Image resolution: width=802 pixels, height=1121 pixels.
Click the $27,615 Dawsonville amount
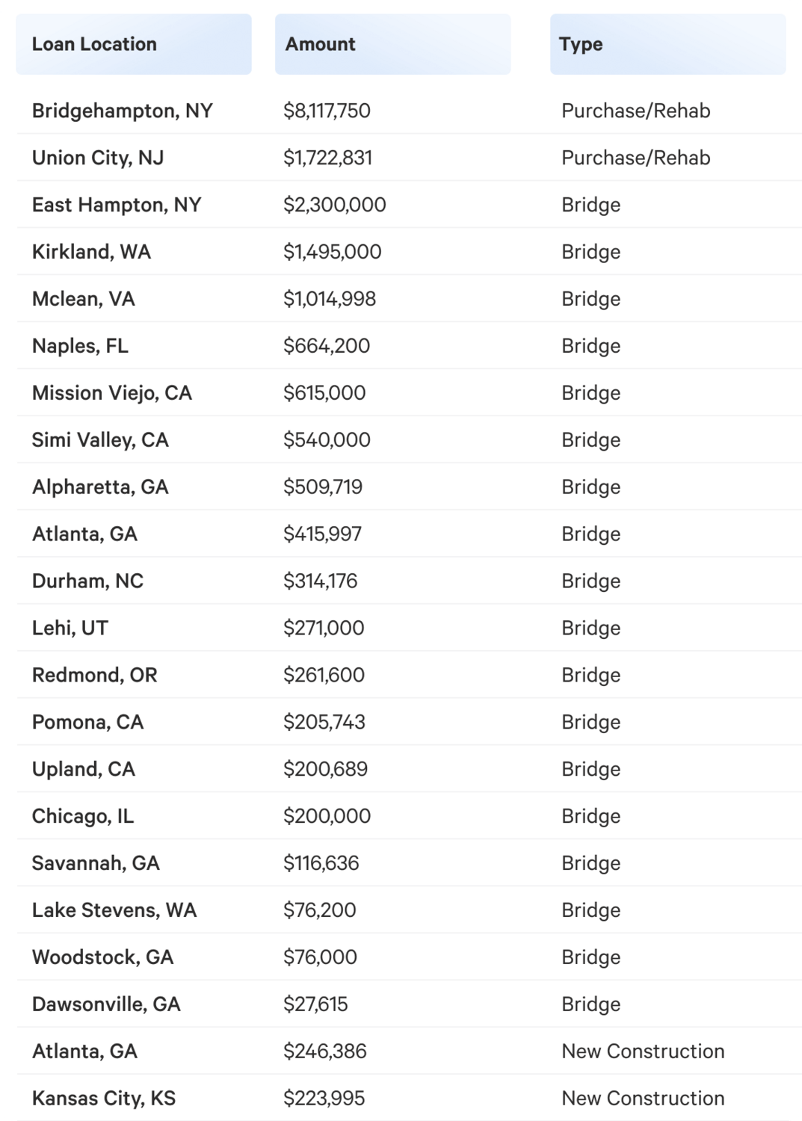click(x=315, y=1004)
